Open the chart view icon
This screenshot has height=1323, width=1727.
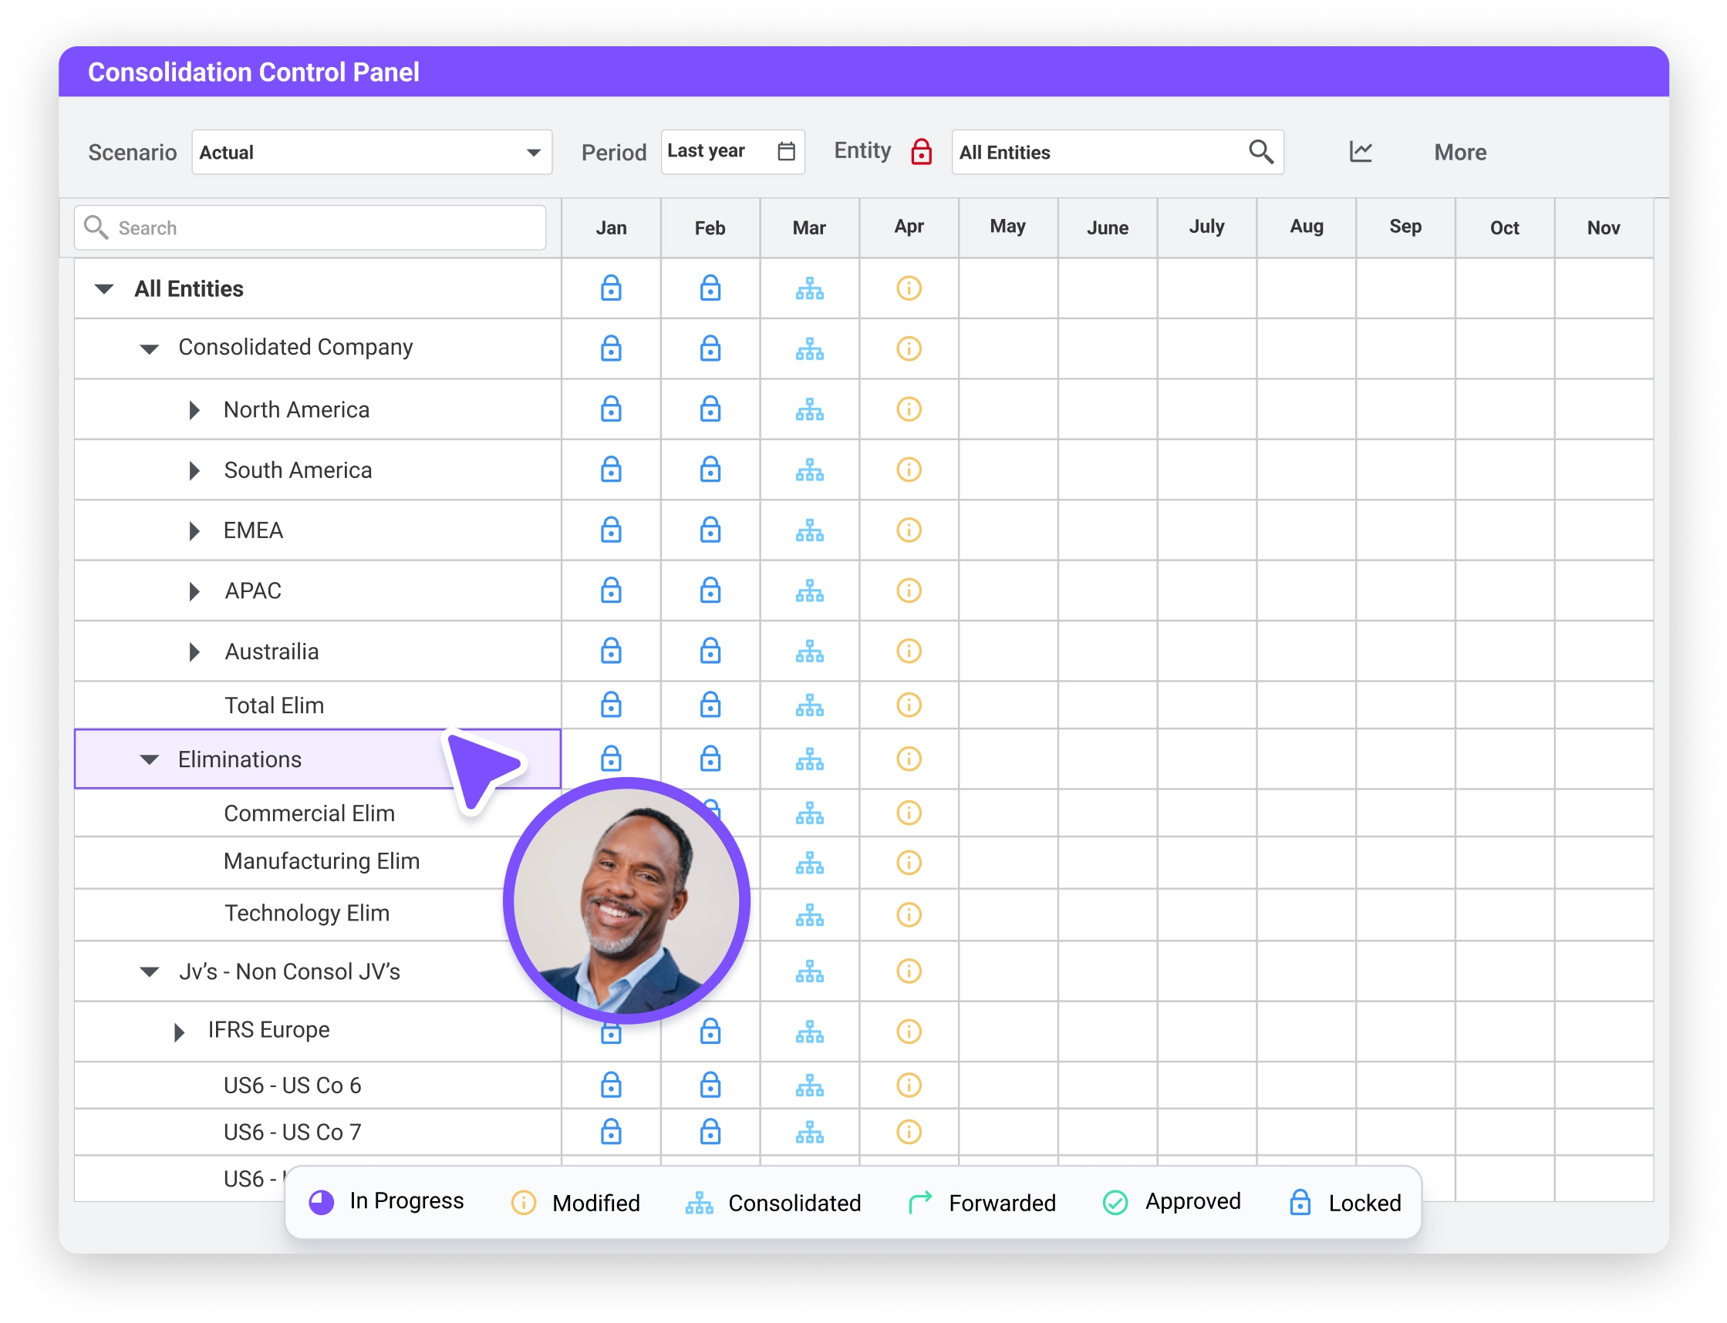click(1361, 151)
